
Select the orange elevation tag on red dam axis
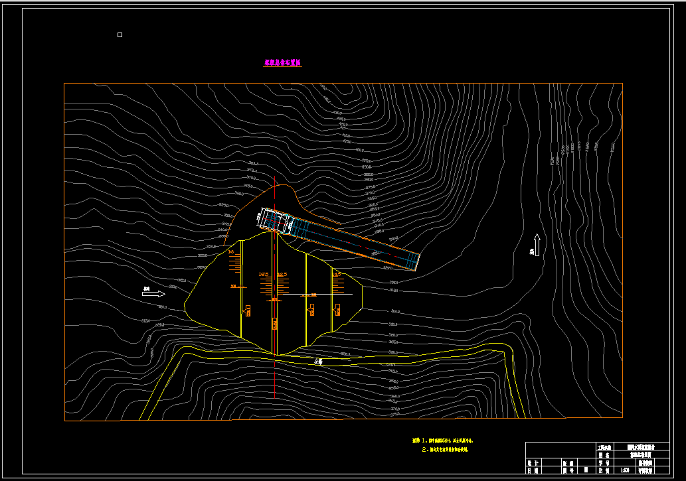(275, 324)
